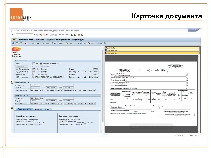Click the Print icon in standard toolbar

(x=51, y=35)
